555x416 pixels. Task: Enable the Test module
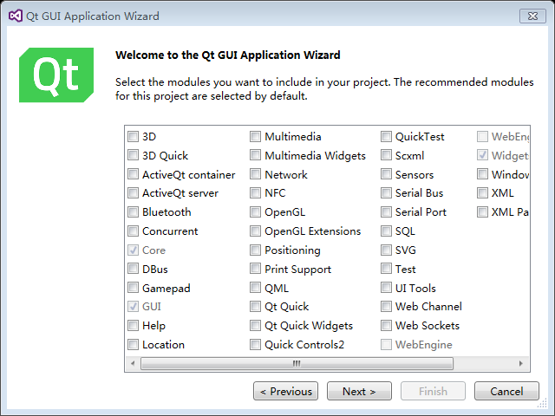[x=386, y=270]
